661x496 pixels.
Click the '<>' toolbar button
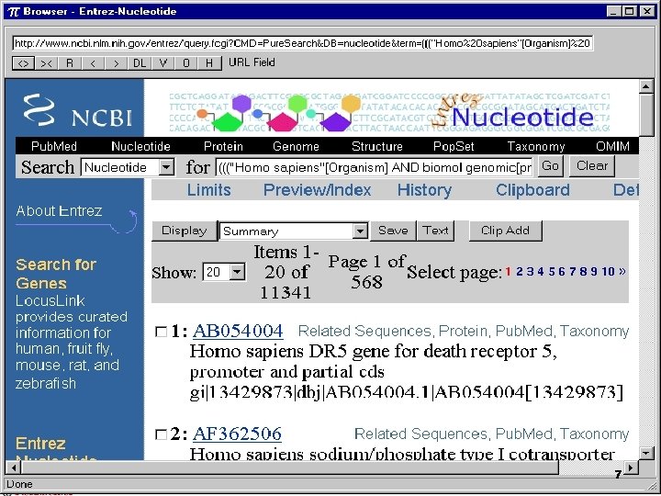pyautogui.click(x=23, y=63)
